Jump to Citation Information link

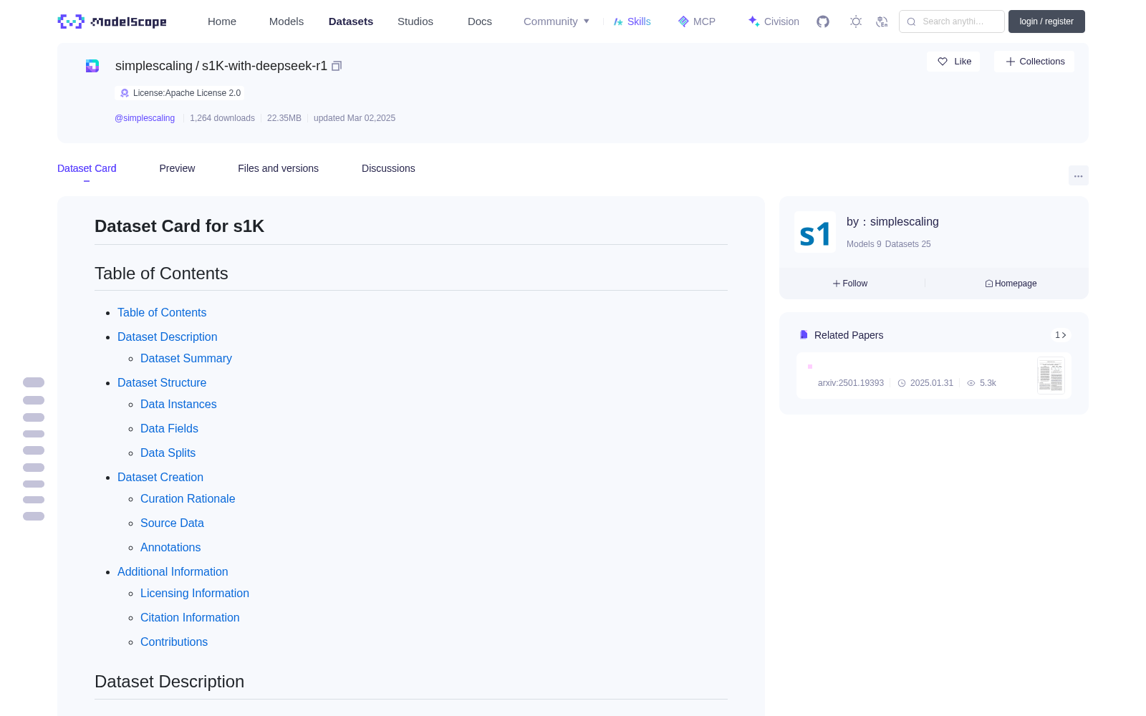coord(190,618)
